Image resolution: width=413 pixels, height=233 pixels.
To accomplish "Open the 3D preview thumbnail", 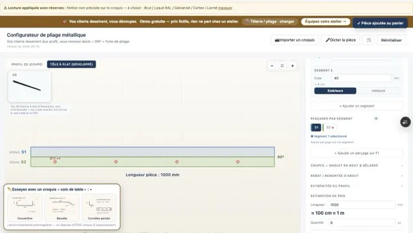I will [x=29, y=86].
